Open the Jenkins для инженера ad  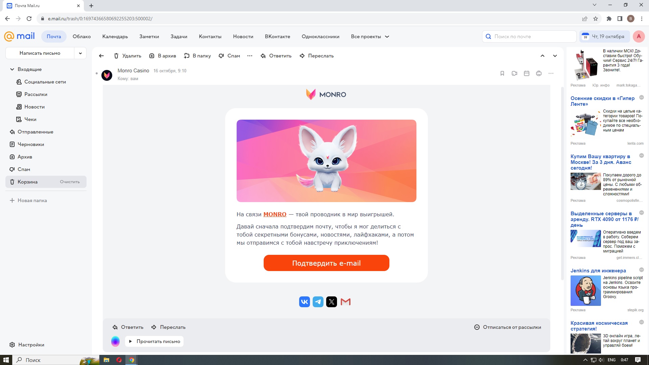coord(598,271)
